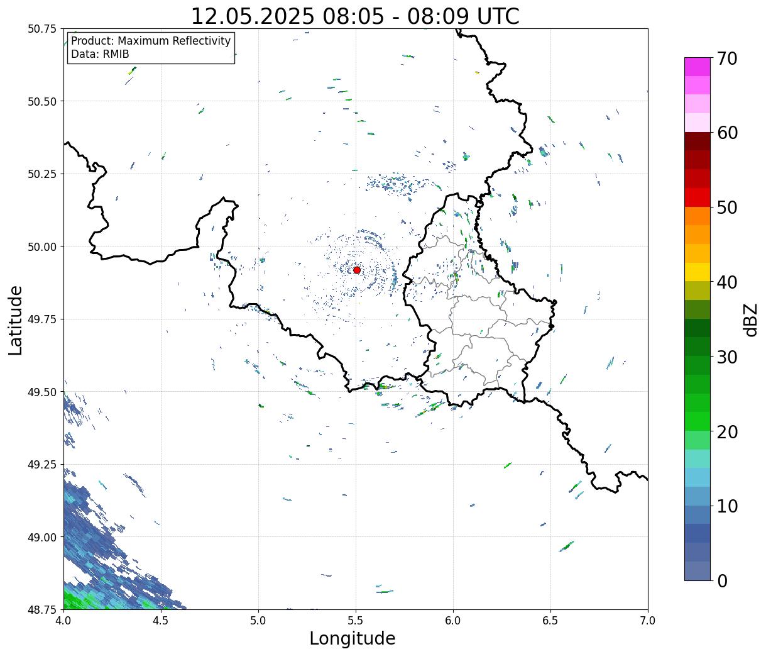Click the latitude tick label 50.25

point(42,174)
